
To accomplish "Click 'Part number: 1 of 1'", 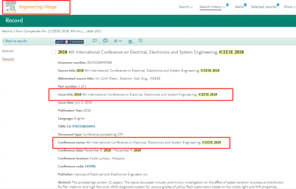I will pyautogui.click(x=72, y=86).
